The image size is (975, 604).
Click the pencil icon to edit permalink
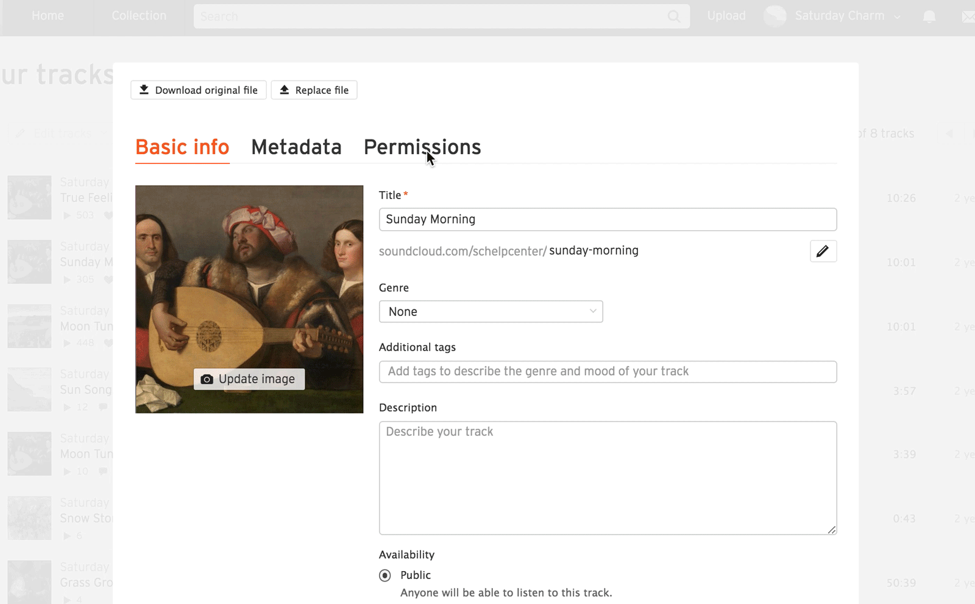click(x=823, y=251)
